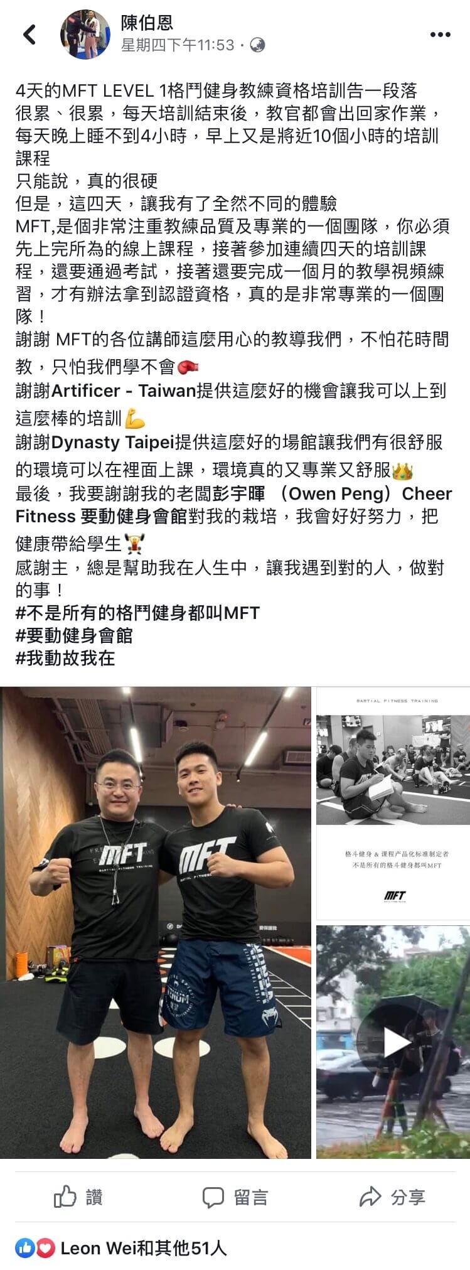This screenshot has height=1270, width=470.
Task: Open the three-dot post options menu
Action: click(441, 35)
